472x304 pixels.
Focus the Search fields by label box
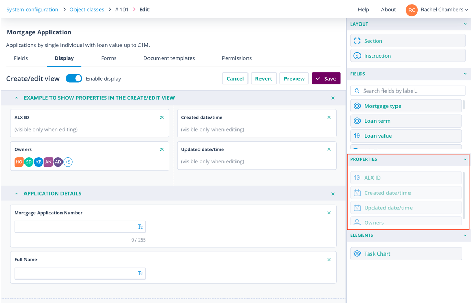pos(408,91)
